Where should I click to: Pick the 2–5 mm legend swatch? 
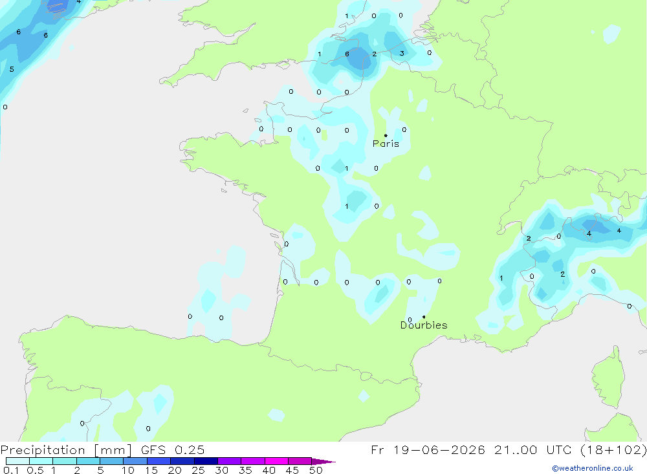pos(88,461)
